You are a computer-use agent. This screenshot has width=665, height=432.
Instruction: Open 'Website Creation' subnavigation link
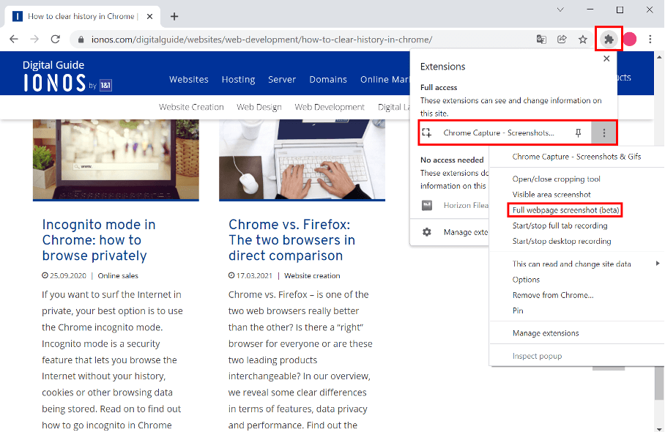(191, 107)
